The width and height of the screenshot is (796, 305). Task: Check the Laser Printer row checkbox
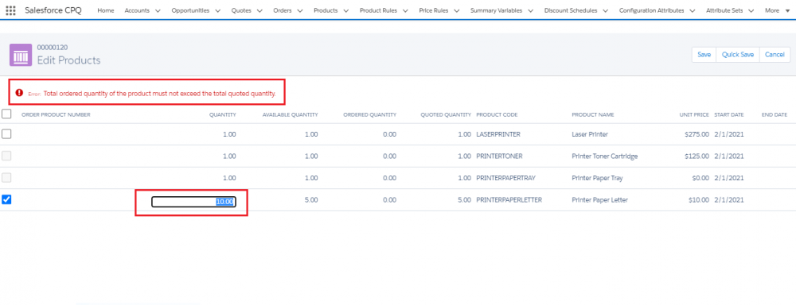(6, 133)
